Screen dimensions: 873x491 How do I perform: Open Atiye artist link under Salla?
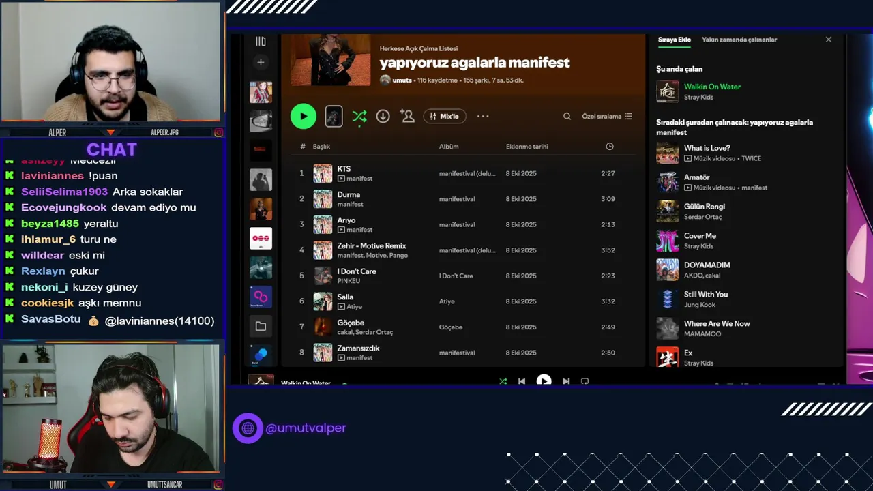tap(355, 307)
